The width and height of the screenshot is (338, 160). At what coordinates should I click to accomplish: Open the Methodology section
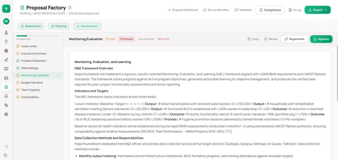pos(38,68)
